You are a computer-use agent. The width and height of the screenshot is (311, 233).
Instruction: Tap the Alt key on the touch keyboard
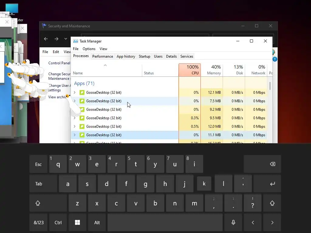tap(97, 222)
